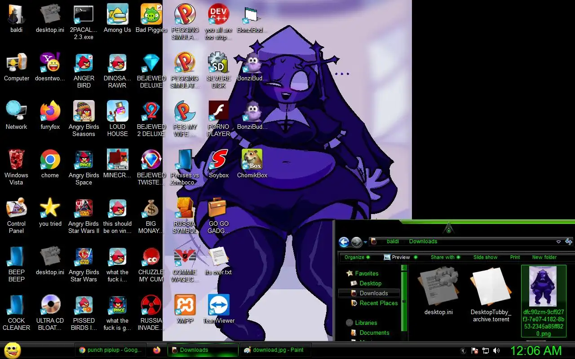Select the 'you tried' star icon
Screen dimensions: 575x359
tap(50, 213)
